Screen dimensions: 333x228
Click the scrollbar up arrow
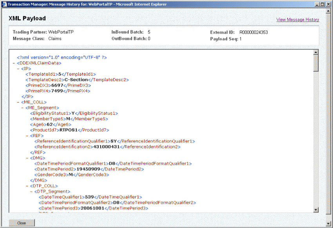[316, 51]
